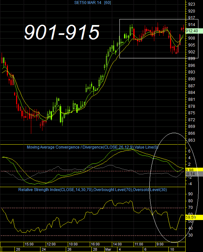This screenshot has height=252, width=203.
Task: Click the 9:00 time axis label
Action: point(160,244)
